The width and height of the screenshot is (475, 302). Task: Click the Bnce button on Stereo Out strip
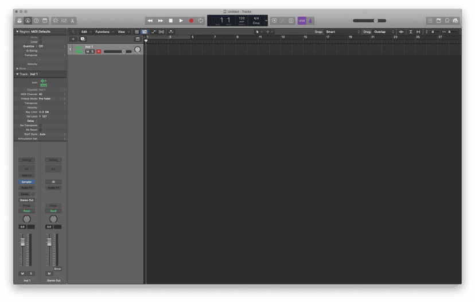[57, 269]
